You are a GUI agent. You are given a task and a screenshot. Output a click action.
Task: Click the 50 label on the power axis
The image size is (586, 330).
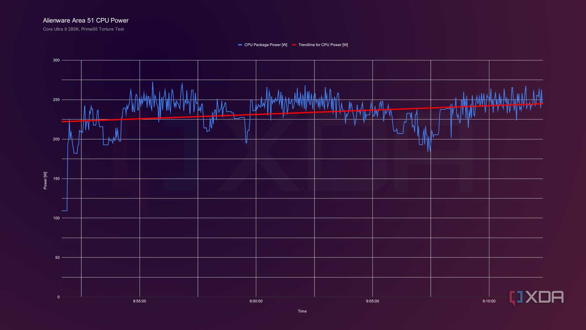[58, 258]
